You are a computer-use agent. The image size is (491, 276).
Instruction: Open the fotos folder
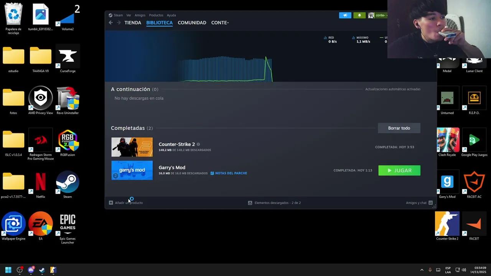[x=13, y=101]
